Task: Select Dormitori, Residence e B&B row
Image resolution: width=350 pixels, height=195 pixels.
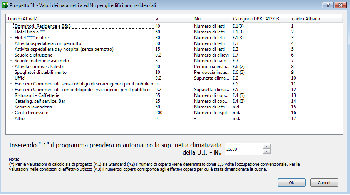Action: [43, 26]
